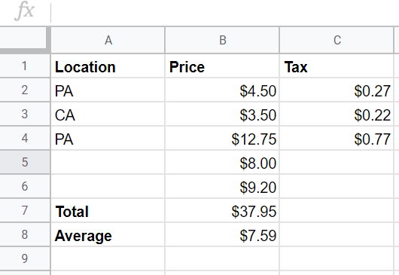
Task: Select row 9 header
Action: pyautogui.click(x=25, y=258)
